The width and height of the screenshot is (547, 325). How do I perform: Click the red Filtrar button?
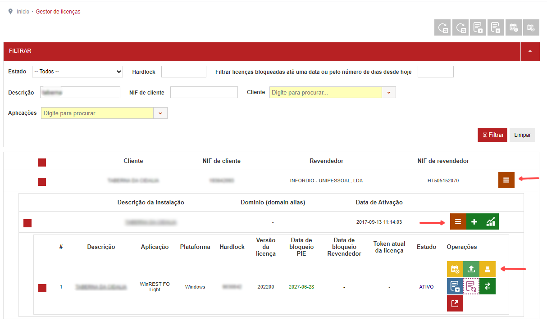click(x=492, y=135)
